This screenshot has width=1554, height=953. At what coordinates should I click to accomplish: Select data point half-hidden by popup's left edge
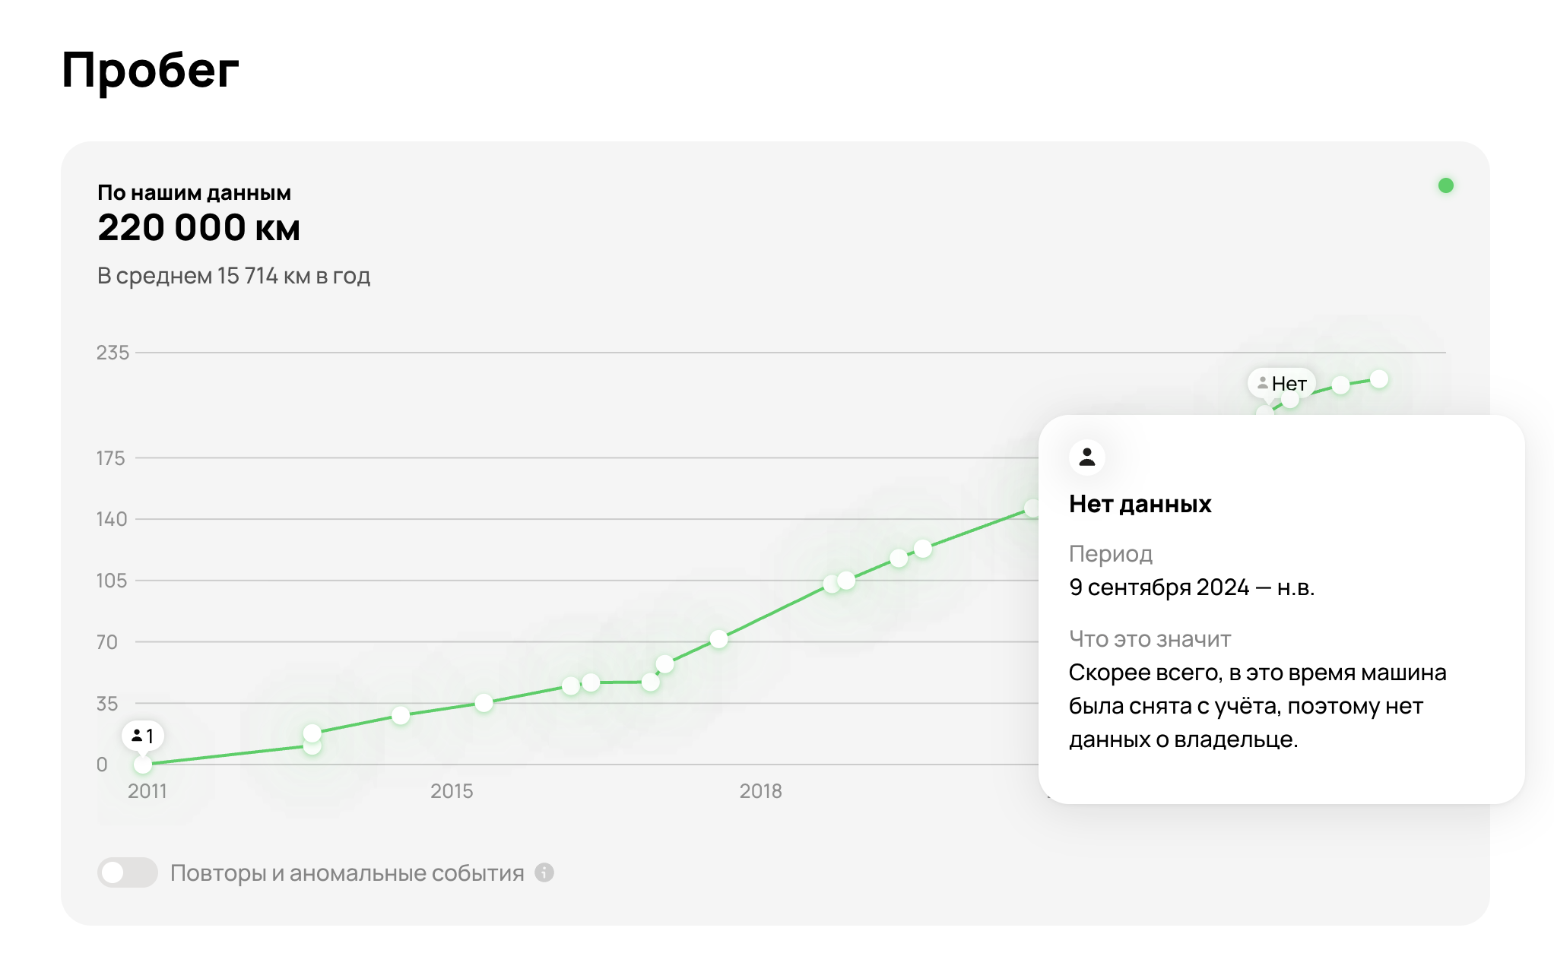(x=1032, y=508)
